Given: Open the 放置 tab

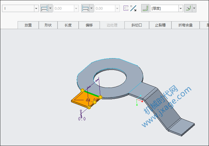Looking at the screenshot, I should pyautogui.click(x=28, y=25).
